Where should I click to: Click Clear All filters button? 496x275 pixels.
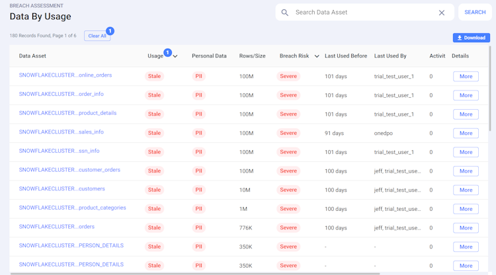97,36
